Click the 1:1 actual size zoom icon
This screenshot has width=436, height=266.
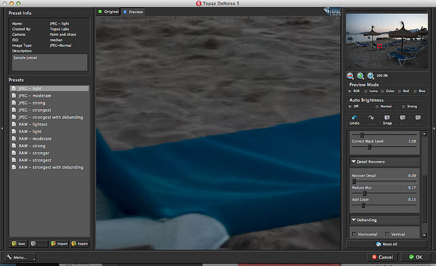pos(371,76)
